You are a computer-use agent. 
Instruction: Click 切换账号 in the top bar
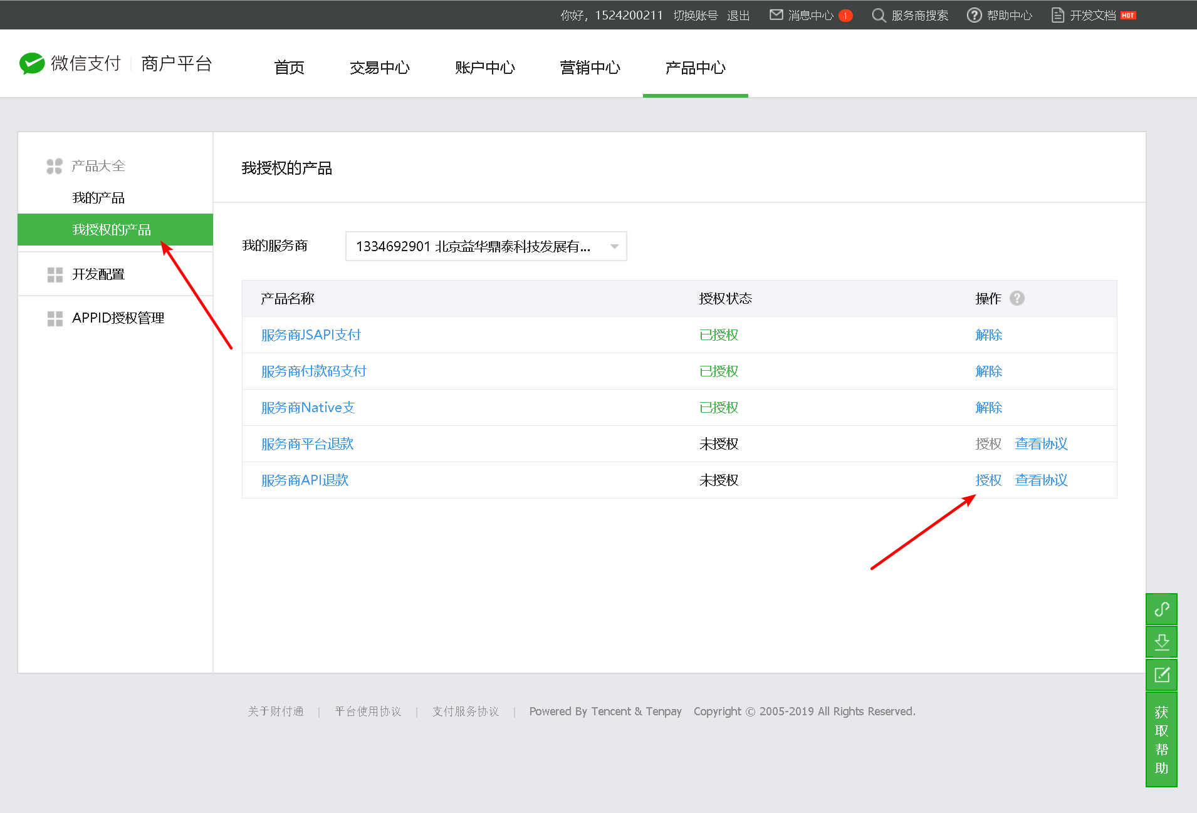coord(695,15)
